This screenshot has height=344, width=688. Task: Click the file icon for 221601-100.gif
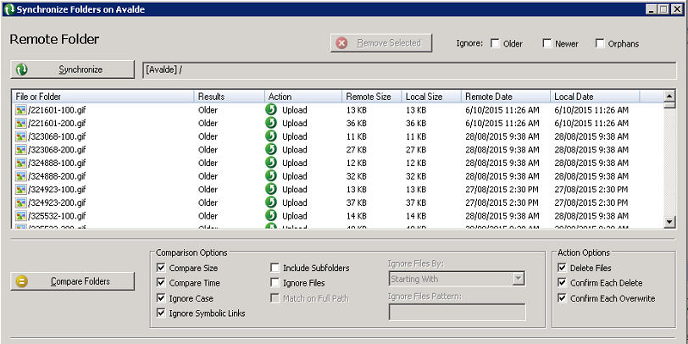(x=20, y=110)
